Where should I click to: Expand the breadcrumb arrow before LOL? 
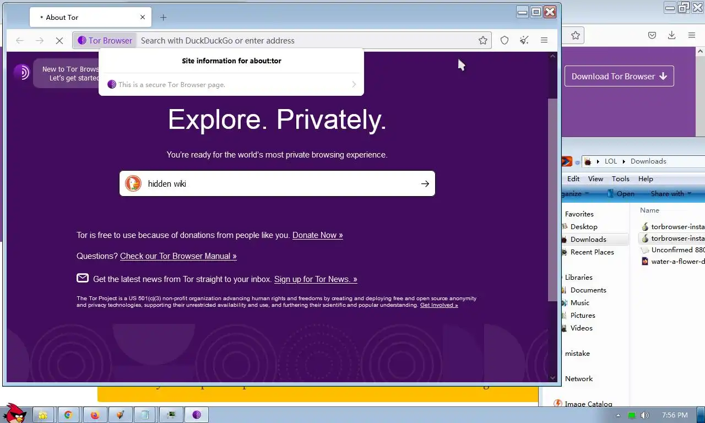click(597, 161)
